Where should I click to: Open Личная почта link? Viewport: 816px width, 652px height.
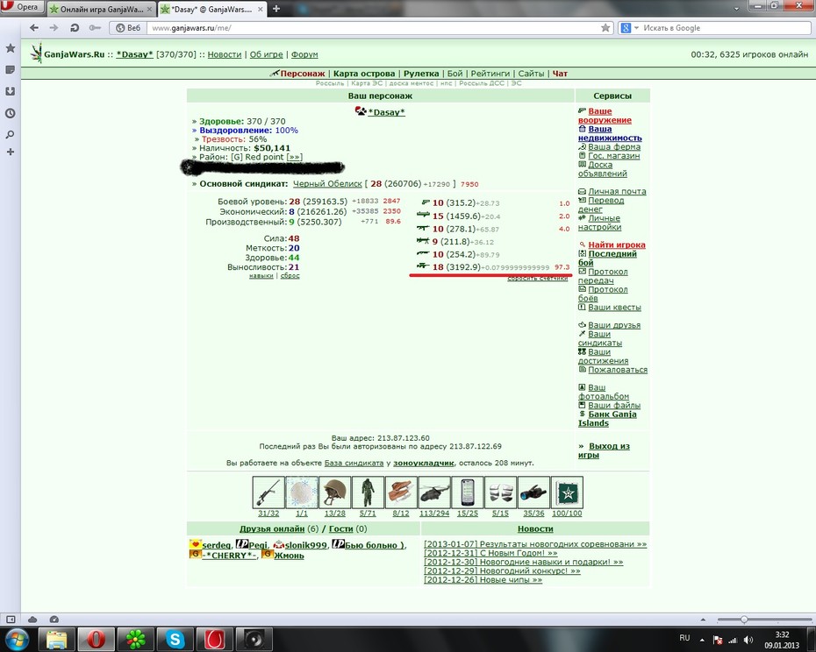617,191
